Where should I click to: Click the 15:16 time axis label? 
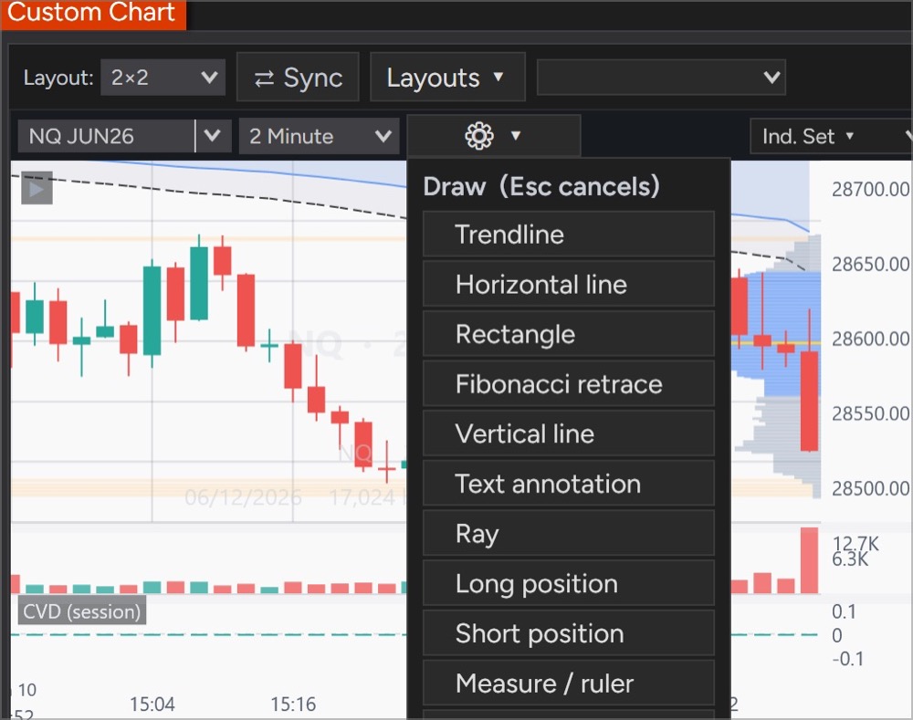tap(293, 704)
